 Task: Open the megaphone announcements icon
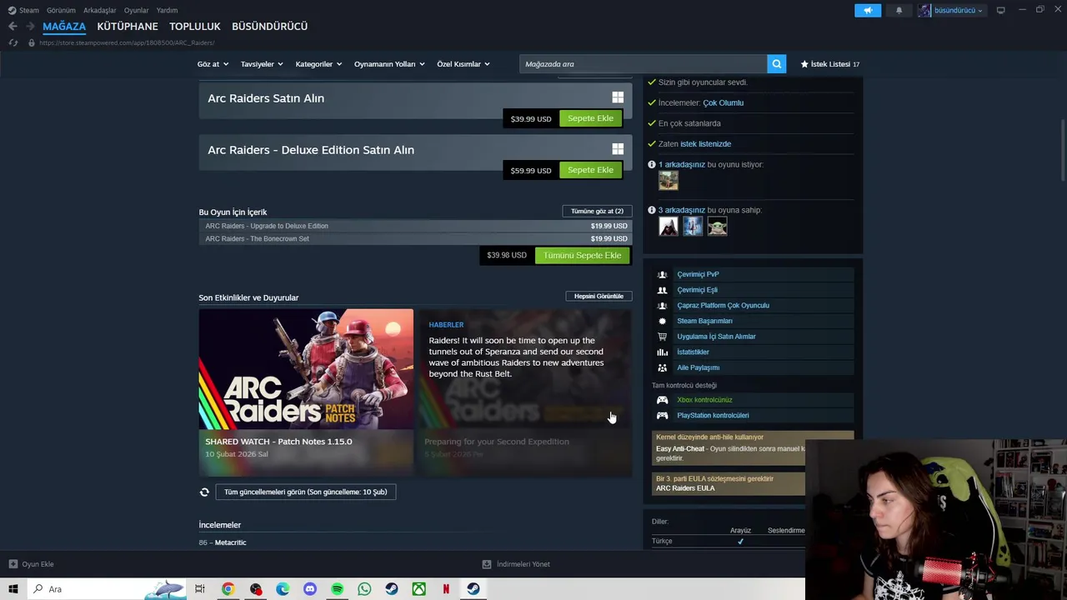[x=868, y=10]
